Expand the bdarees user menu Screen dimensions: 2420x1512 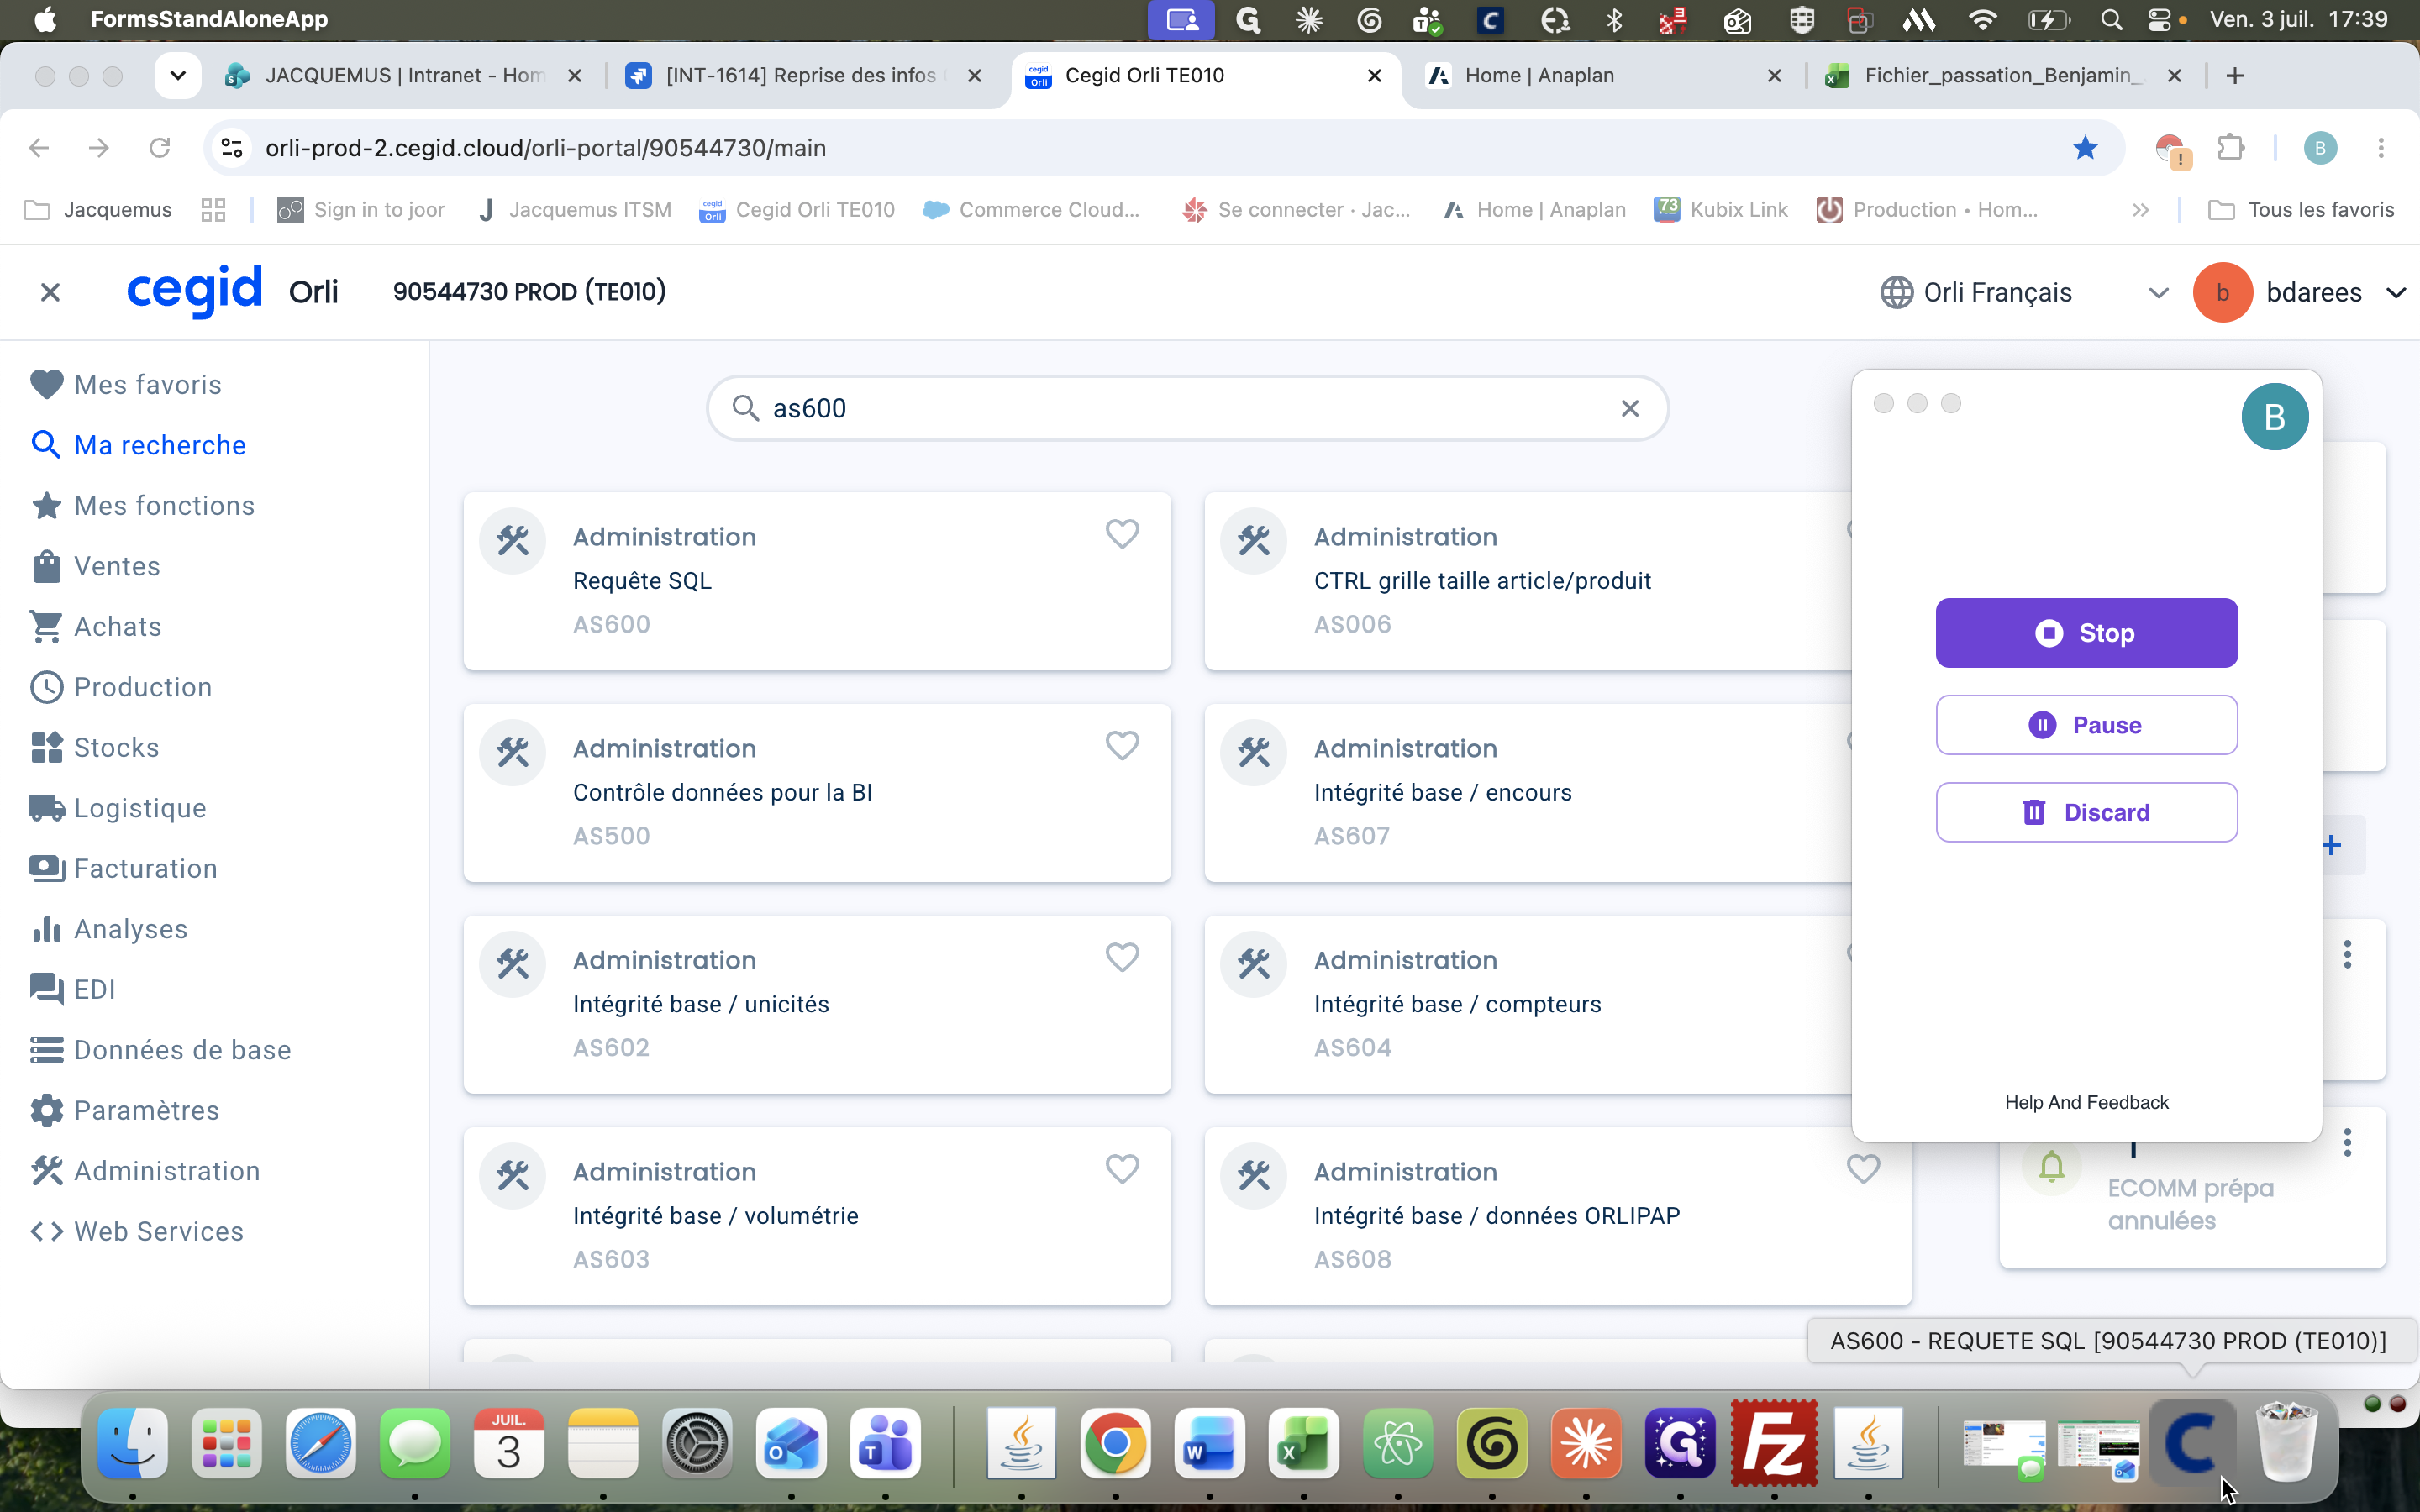pos(2396,293)
